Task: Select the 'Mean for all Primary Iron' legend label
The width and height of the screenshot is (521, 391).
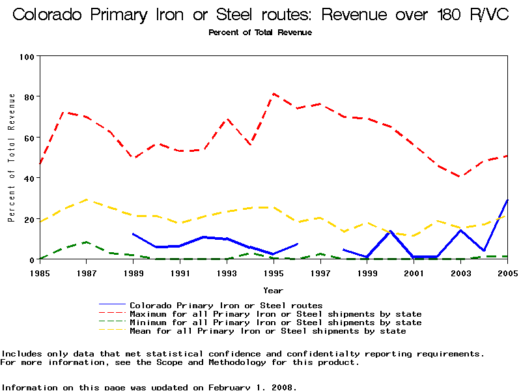Action: [x=268, y=331]
